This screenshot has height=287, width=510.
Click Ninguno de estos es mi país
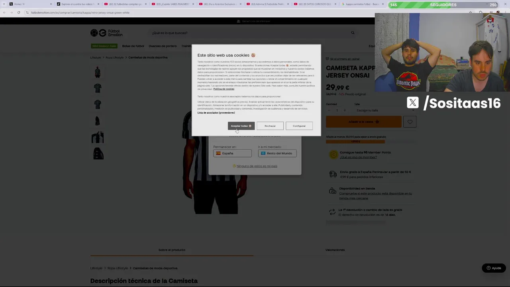257,166
